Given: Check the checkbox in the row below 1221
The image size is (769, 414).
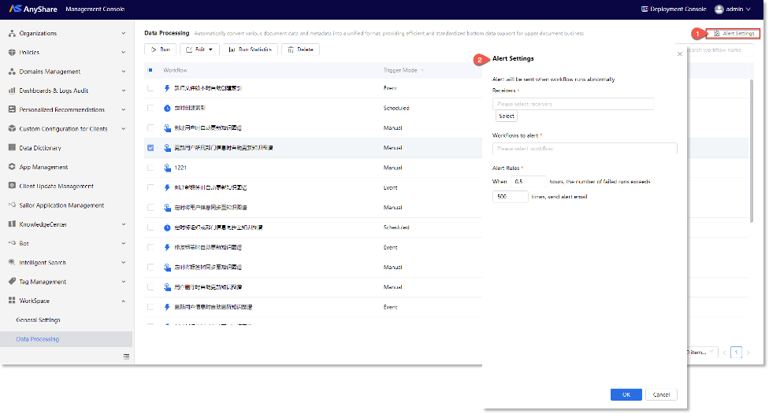Looking at the screenshot, I should tap(150, 187).
